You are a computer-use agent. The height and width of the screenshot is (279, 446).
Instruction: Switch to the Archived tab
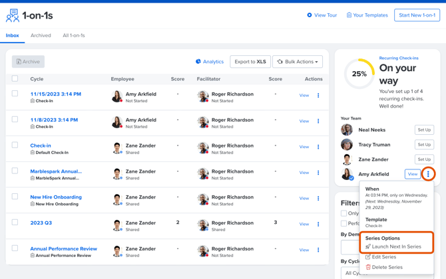(x=41, y=36)
